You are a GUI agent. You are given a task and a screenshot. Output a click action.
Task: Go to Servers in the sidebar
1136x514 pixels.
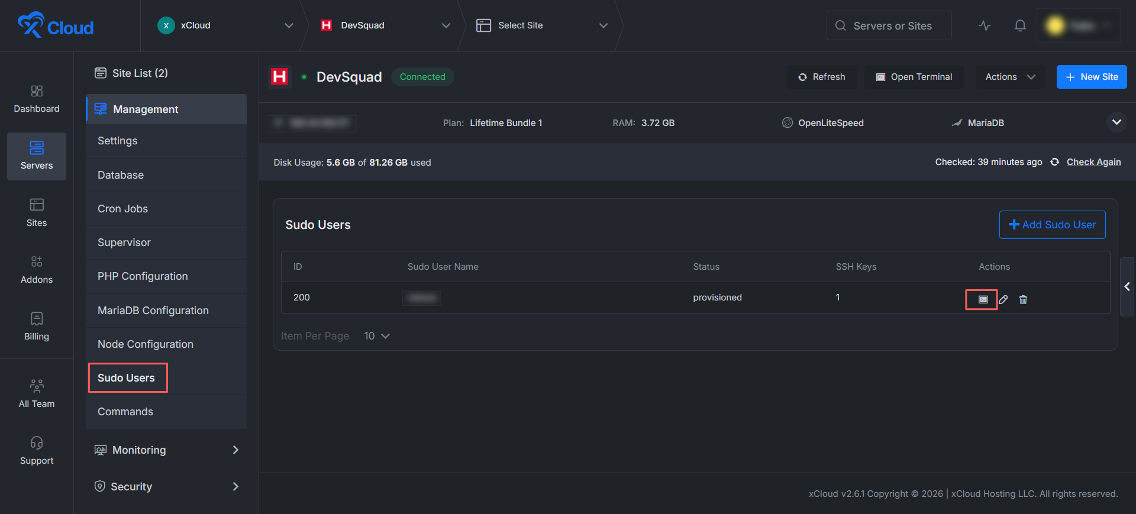[37, 156]
